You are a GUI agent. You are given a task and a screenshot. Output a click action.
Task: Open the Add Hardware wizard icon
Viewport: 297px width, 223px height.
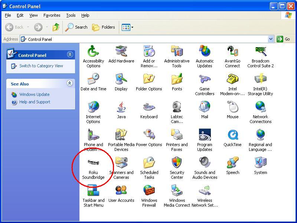121,51
